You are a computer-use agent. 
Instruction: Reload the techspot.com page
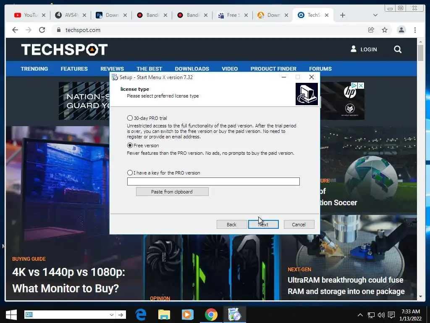coord(42,30)
